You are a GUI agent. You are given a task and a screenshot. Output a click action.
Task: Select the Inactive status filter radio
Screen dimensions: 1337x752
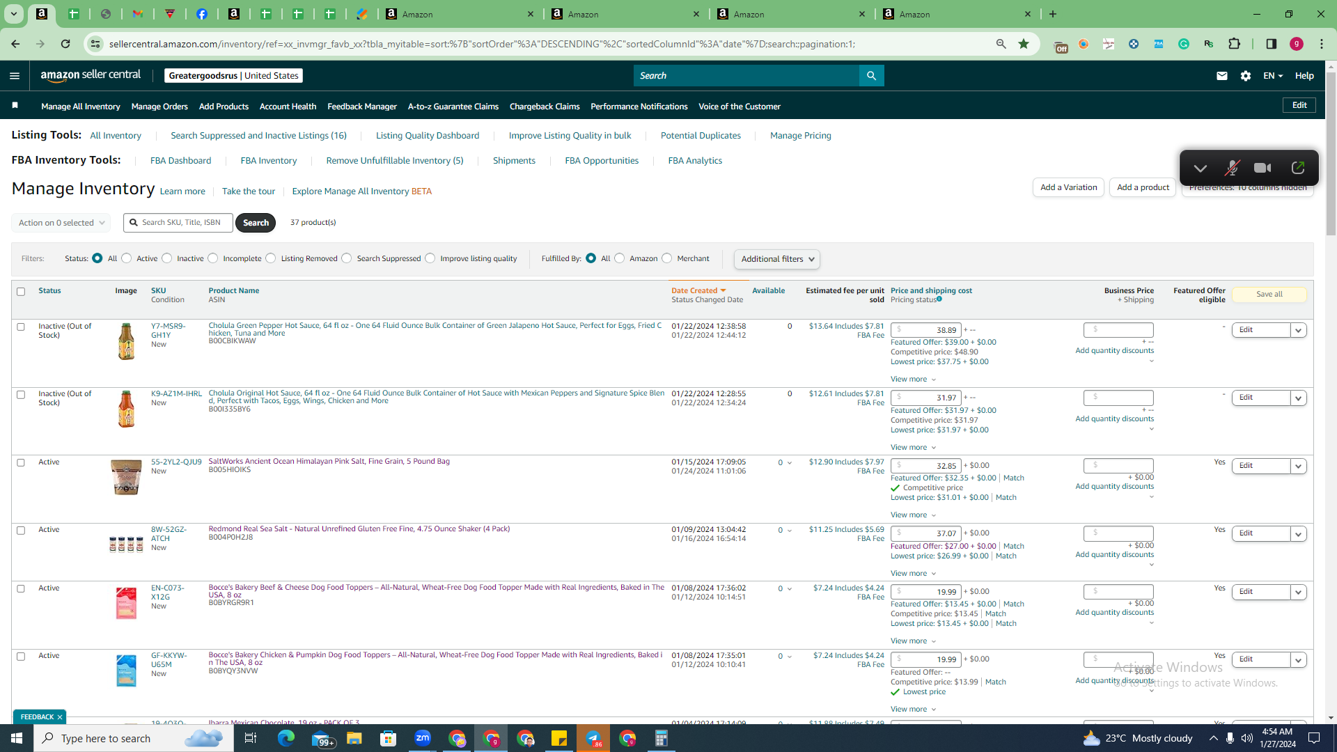(x=167, y=258)
